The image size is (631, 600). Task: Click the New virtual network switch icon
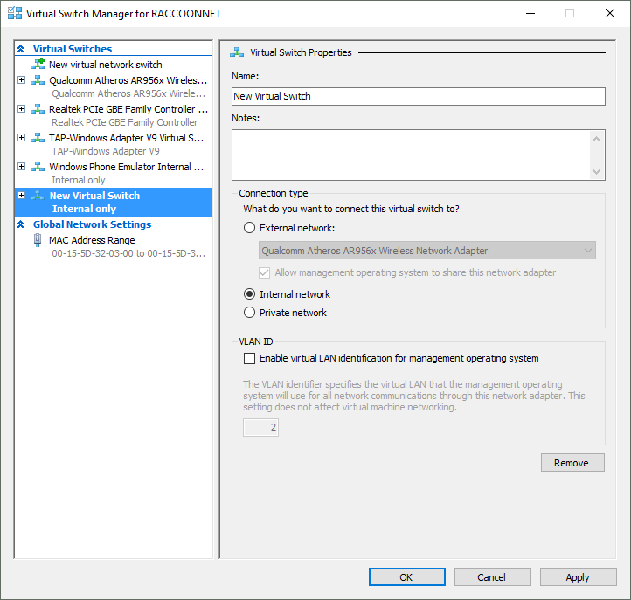[x=38, y=64]
